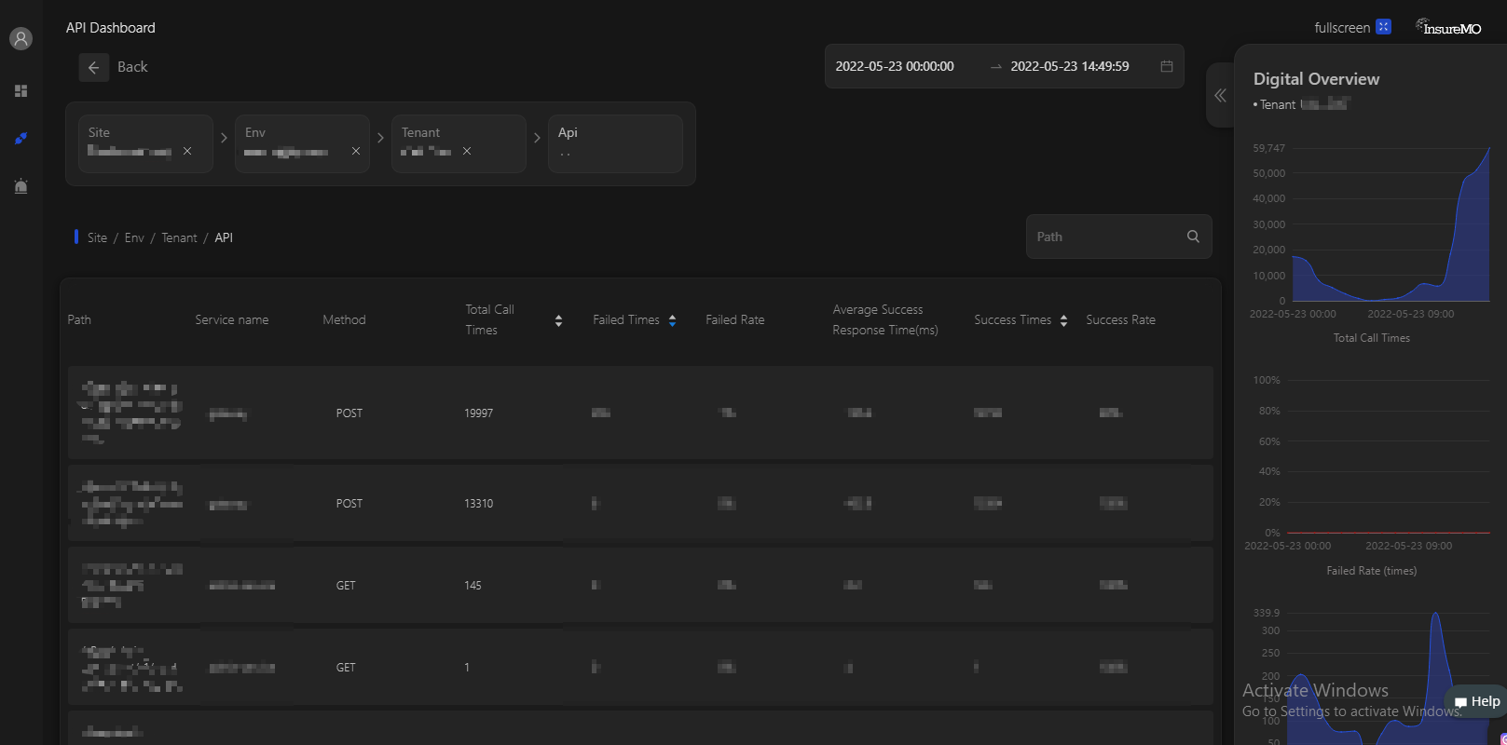
Task: Click the Service name column header
Action: [x=232, y=319]
